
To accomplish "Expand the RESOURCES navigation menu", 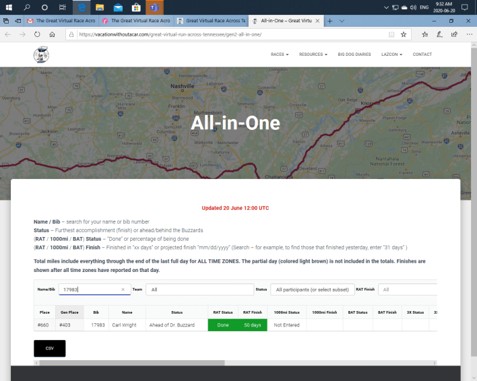I will [x=313, y=55].
